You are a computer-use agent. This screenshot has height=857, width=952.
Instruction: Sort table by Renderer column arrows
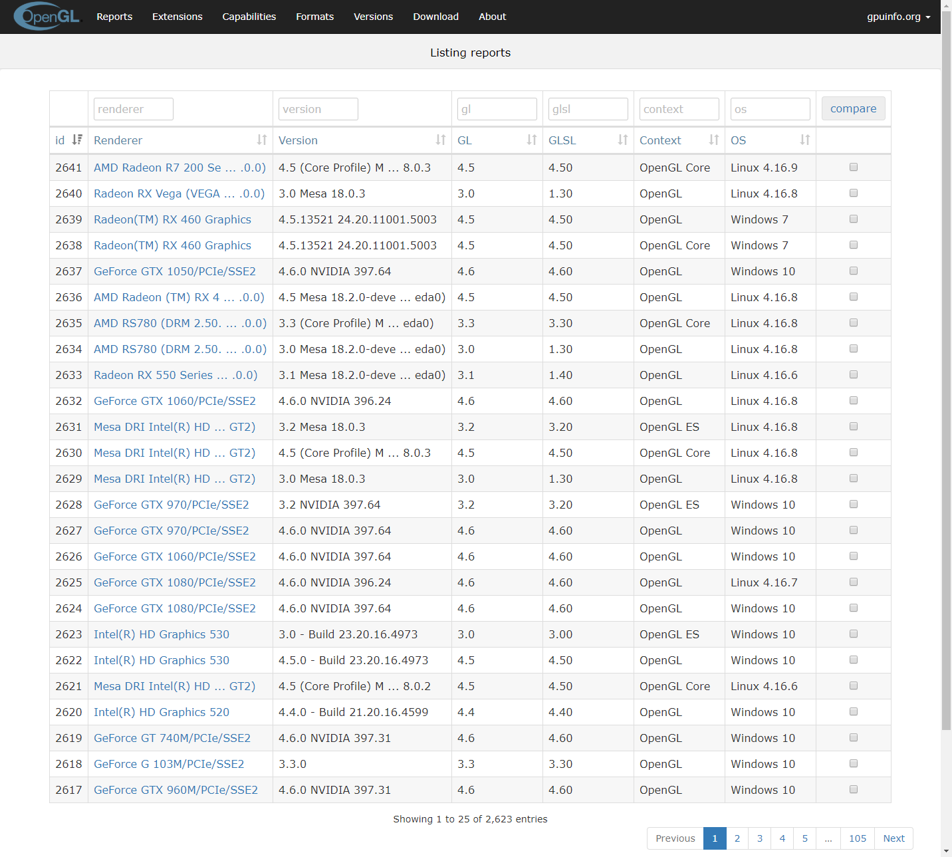coord(262,140)
